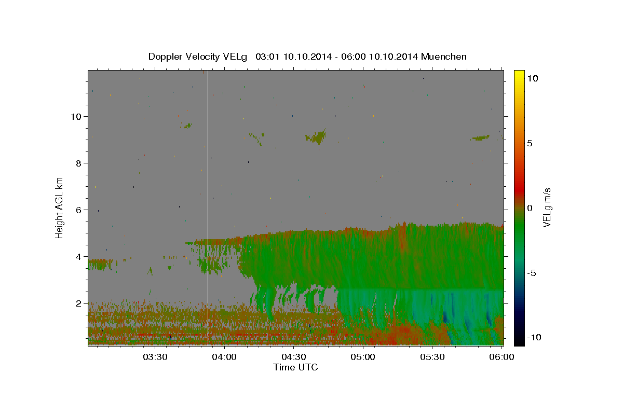Click the height tick label 4
The width and height of the screenshot is (623, 415).
79,257
